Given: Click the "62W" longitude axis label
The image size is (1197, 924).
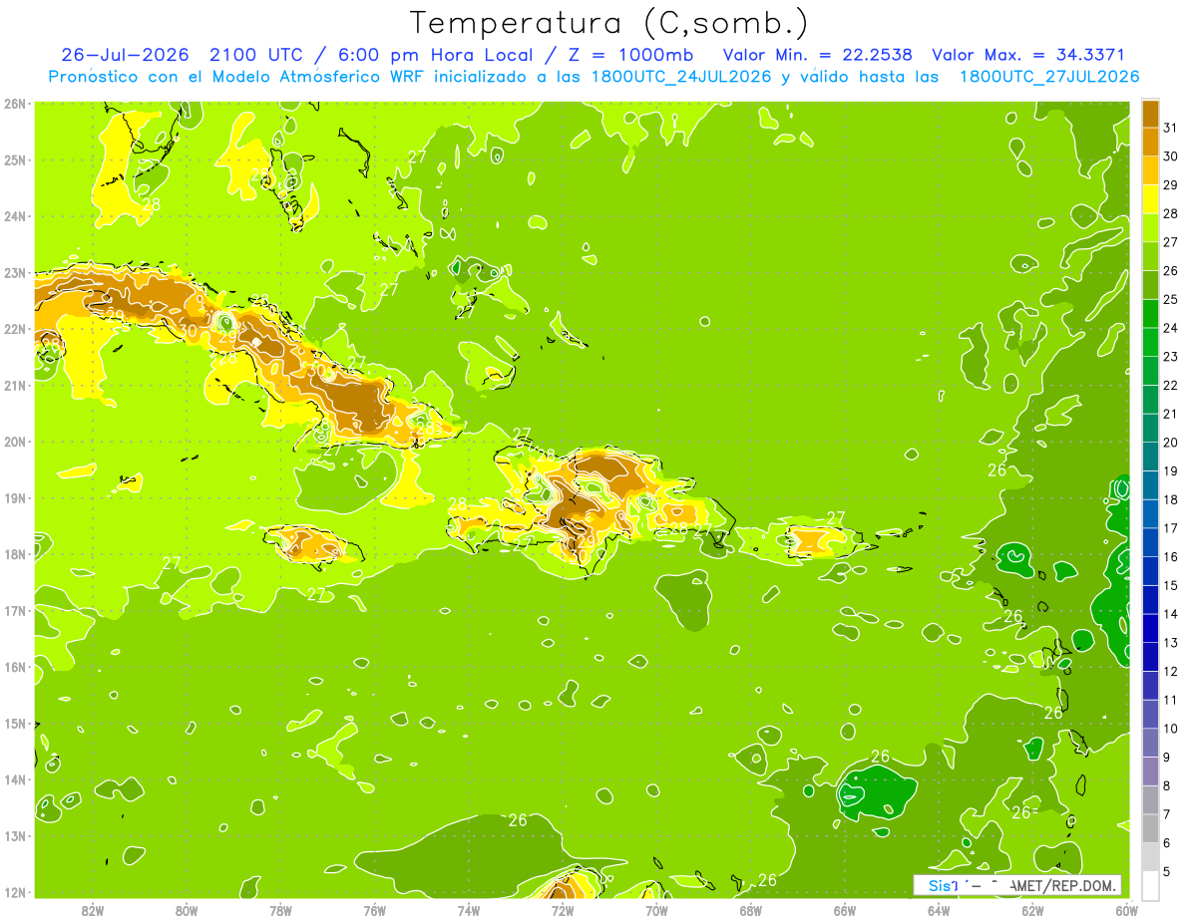Looking at the screenshot, I should (x=1032, y=910).
